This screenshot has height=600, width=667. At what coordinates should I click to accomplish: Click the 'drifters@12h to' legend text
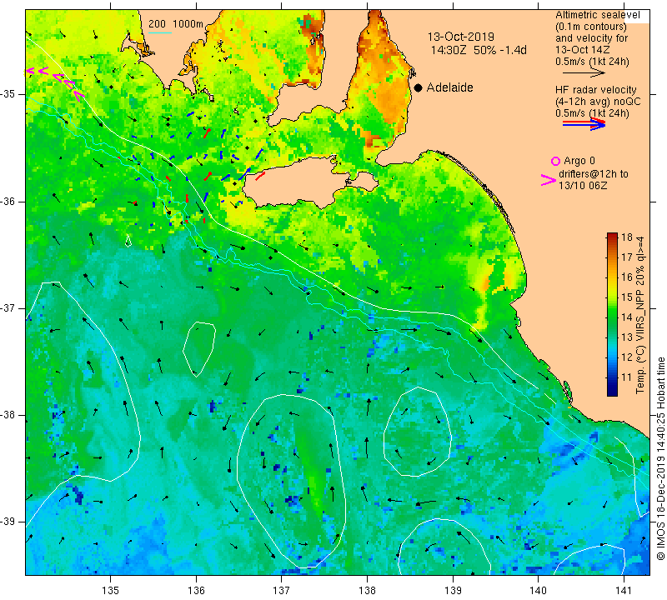[594, 174]
